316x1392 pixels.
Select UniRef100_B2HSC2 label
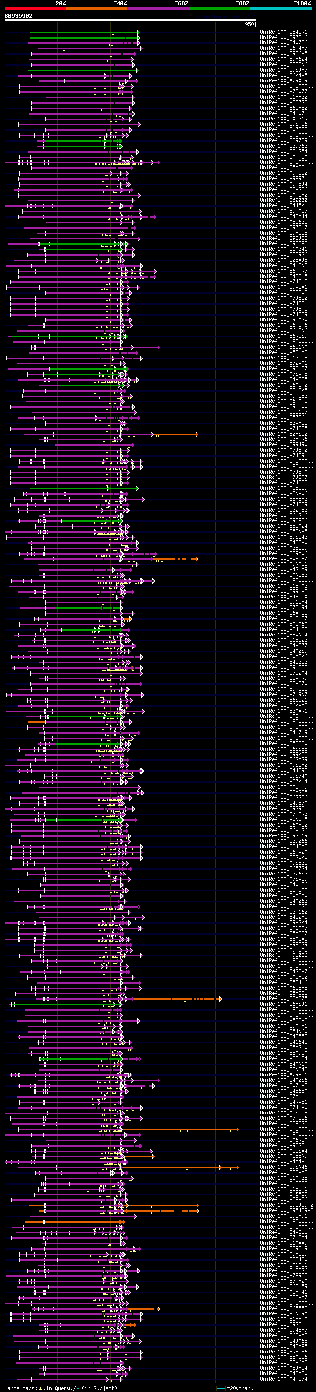coord(283,434)
